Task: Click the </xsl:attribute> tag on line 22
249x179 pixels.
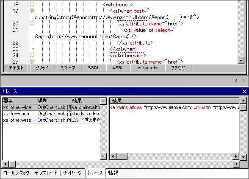Action: (135, 43)
